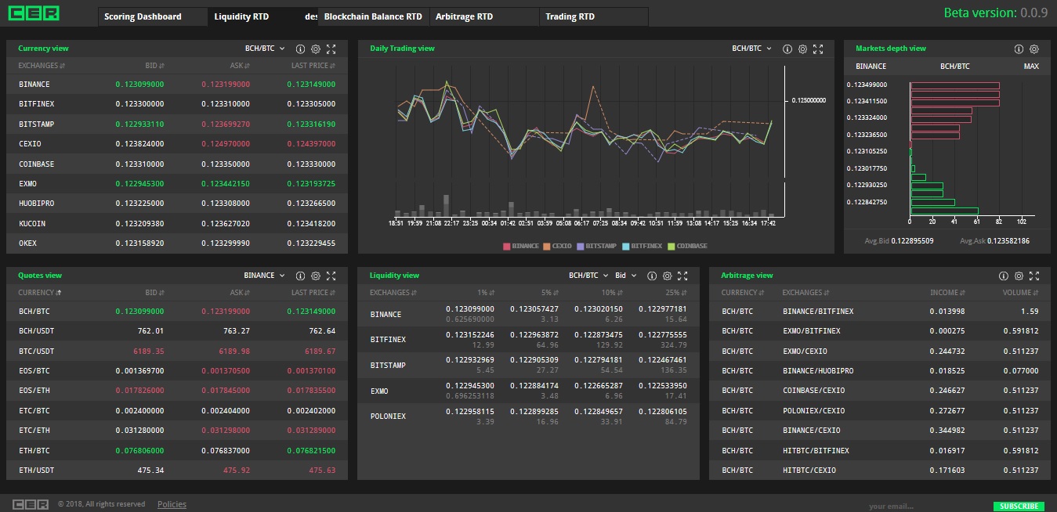
Task: Expand Currency view panel to fullscreen
Action: click(x=331, y=49)
